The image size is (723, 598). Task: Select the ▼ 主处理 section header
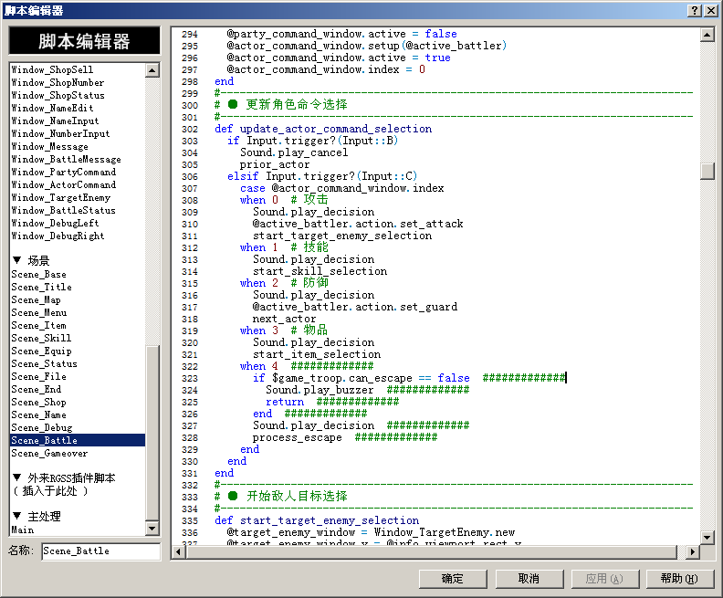[37, 516]
